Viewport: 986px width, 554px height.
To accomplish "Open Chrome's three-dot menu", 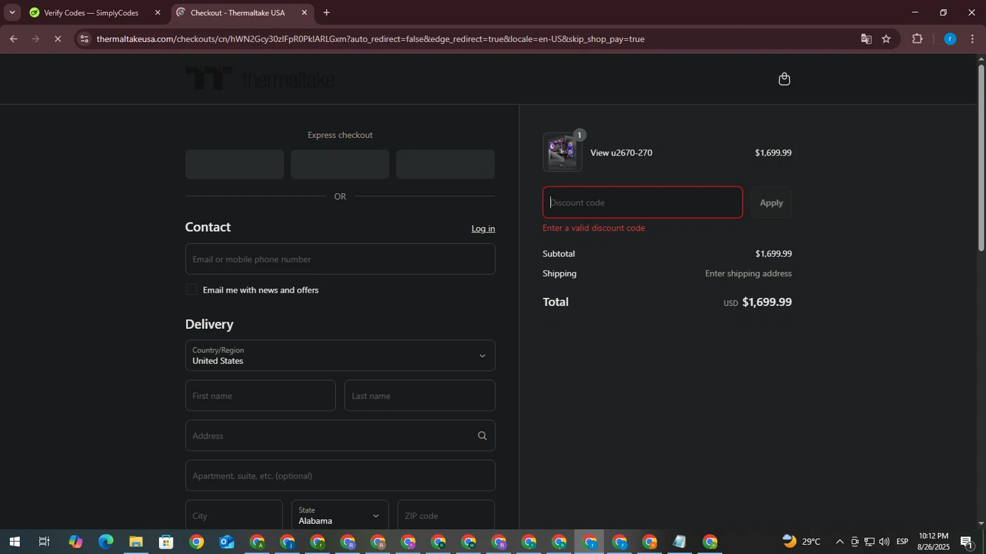I will pyautogui.click(x=973, y=39).
